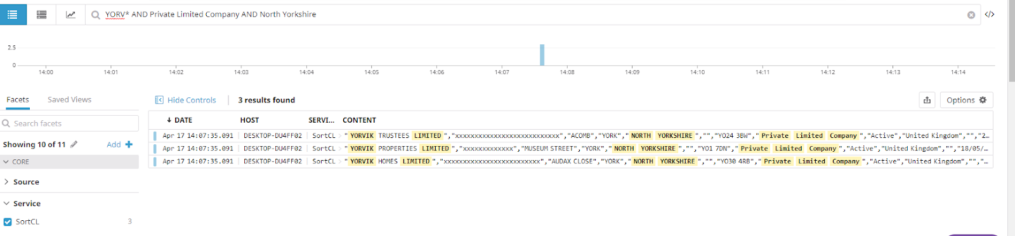This screenshot has width=1015, height=236.
Task: Open the Options settings button
Action: [x=966, y=100]
